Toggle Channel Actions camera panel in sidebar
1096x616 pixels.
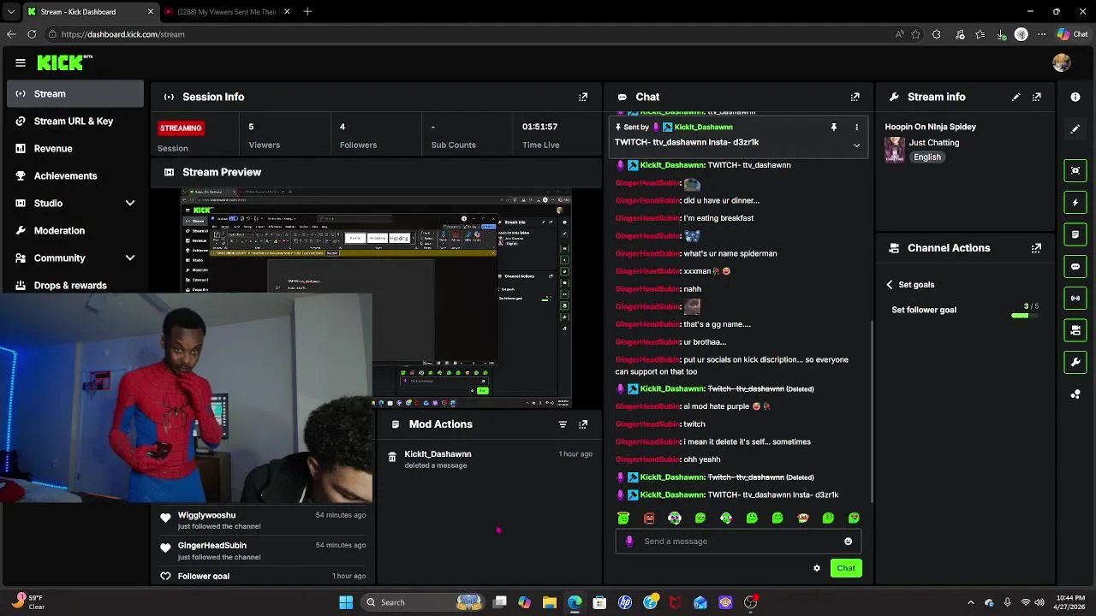click(1075, 329)
